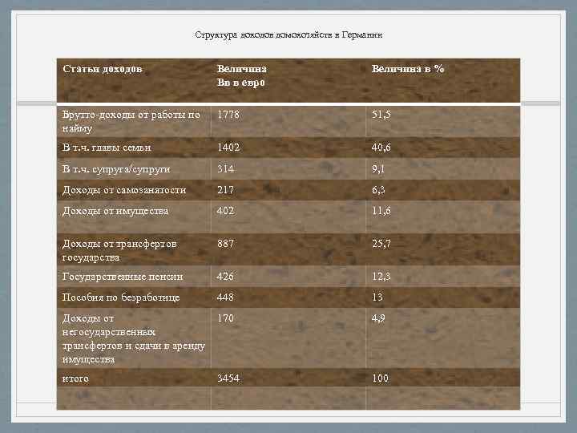Click value 13 in percent column
This screenshot has width=577, height=433.
(x=377, y=297)
